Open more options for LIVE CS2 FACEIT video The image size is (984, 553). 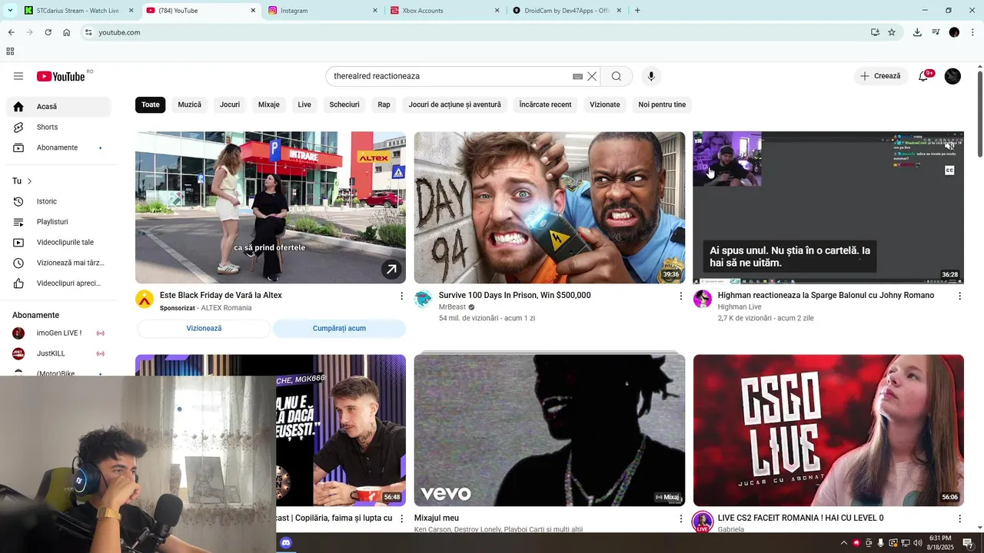[x=959, y=518]
